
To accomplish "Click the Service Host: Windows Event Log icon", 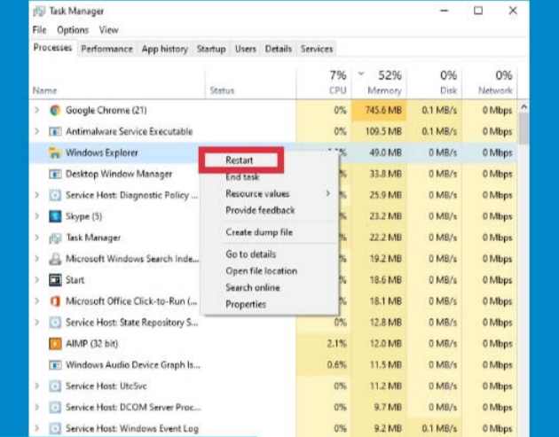I will pos(55,428).
